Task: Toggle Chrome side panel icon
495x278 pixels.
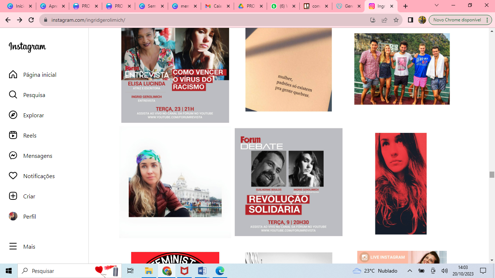Action: coord(411,20)
